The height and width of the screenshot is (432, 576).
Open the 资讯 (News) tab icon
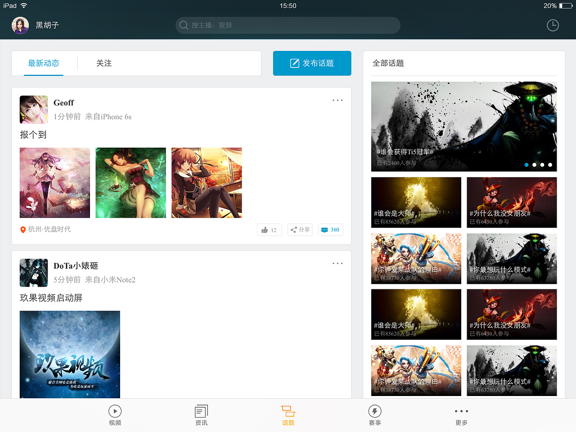(201, 411)
